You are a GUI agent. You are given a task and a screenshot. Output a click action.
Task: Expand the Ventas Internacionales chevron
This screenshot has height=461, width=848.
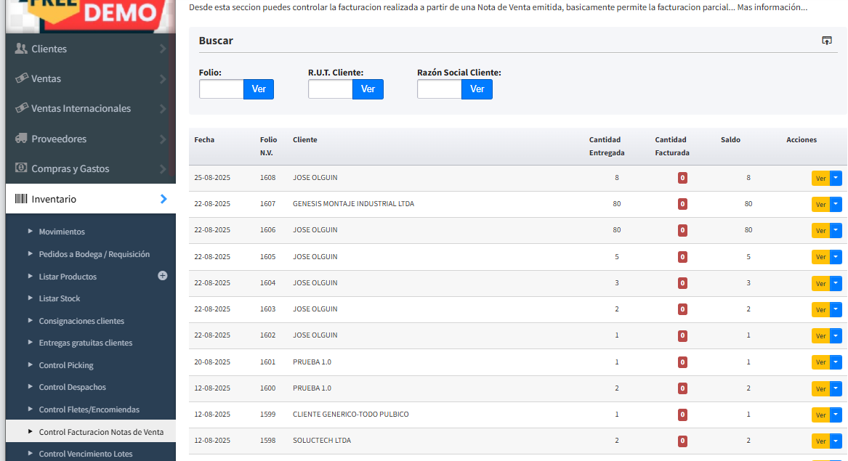coord(163,109)
